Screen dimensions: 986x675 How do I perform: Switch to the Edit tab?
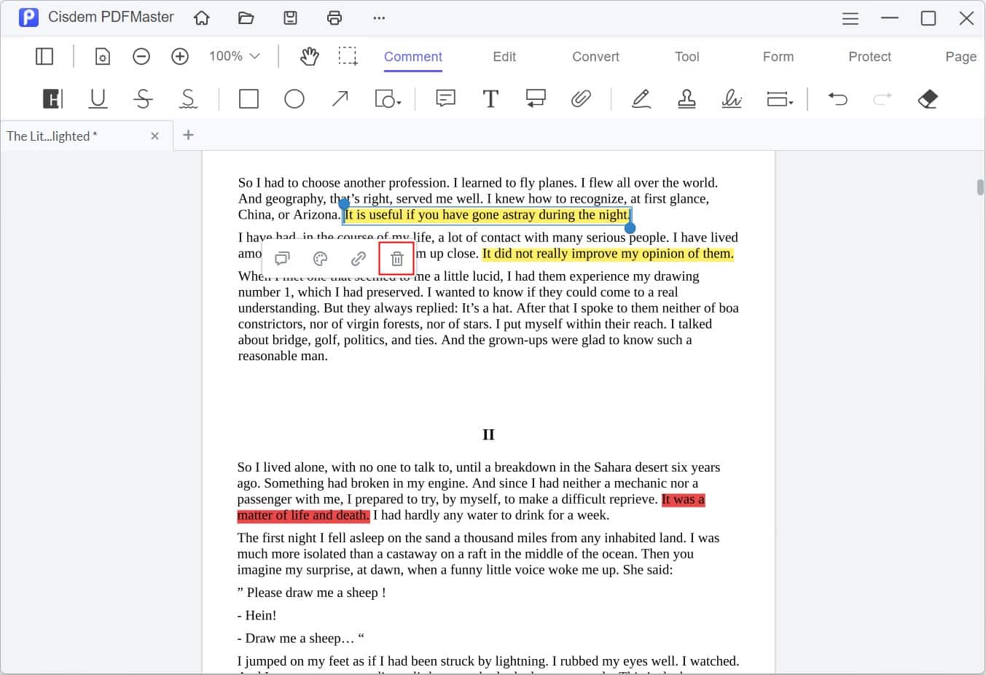504,56
